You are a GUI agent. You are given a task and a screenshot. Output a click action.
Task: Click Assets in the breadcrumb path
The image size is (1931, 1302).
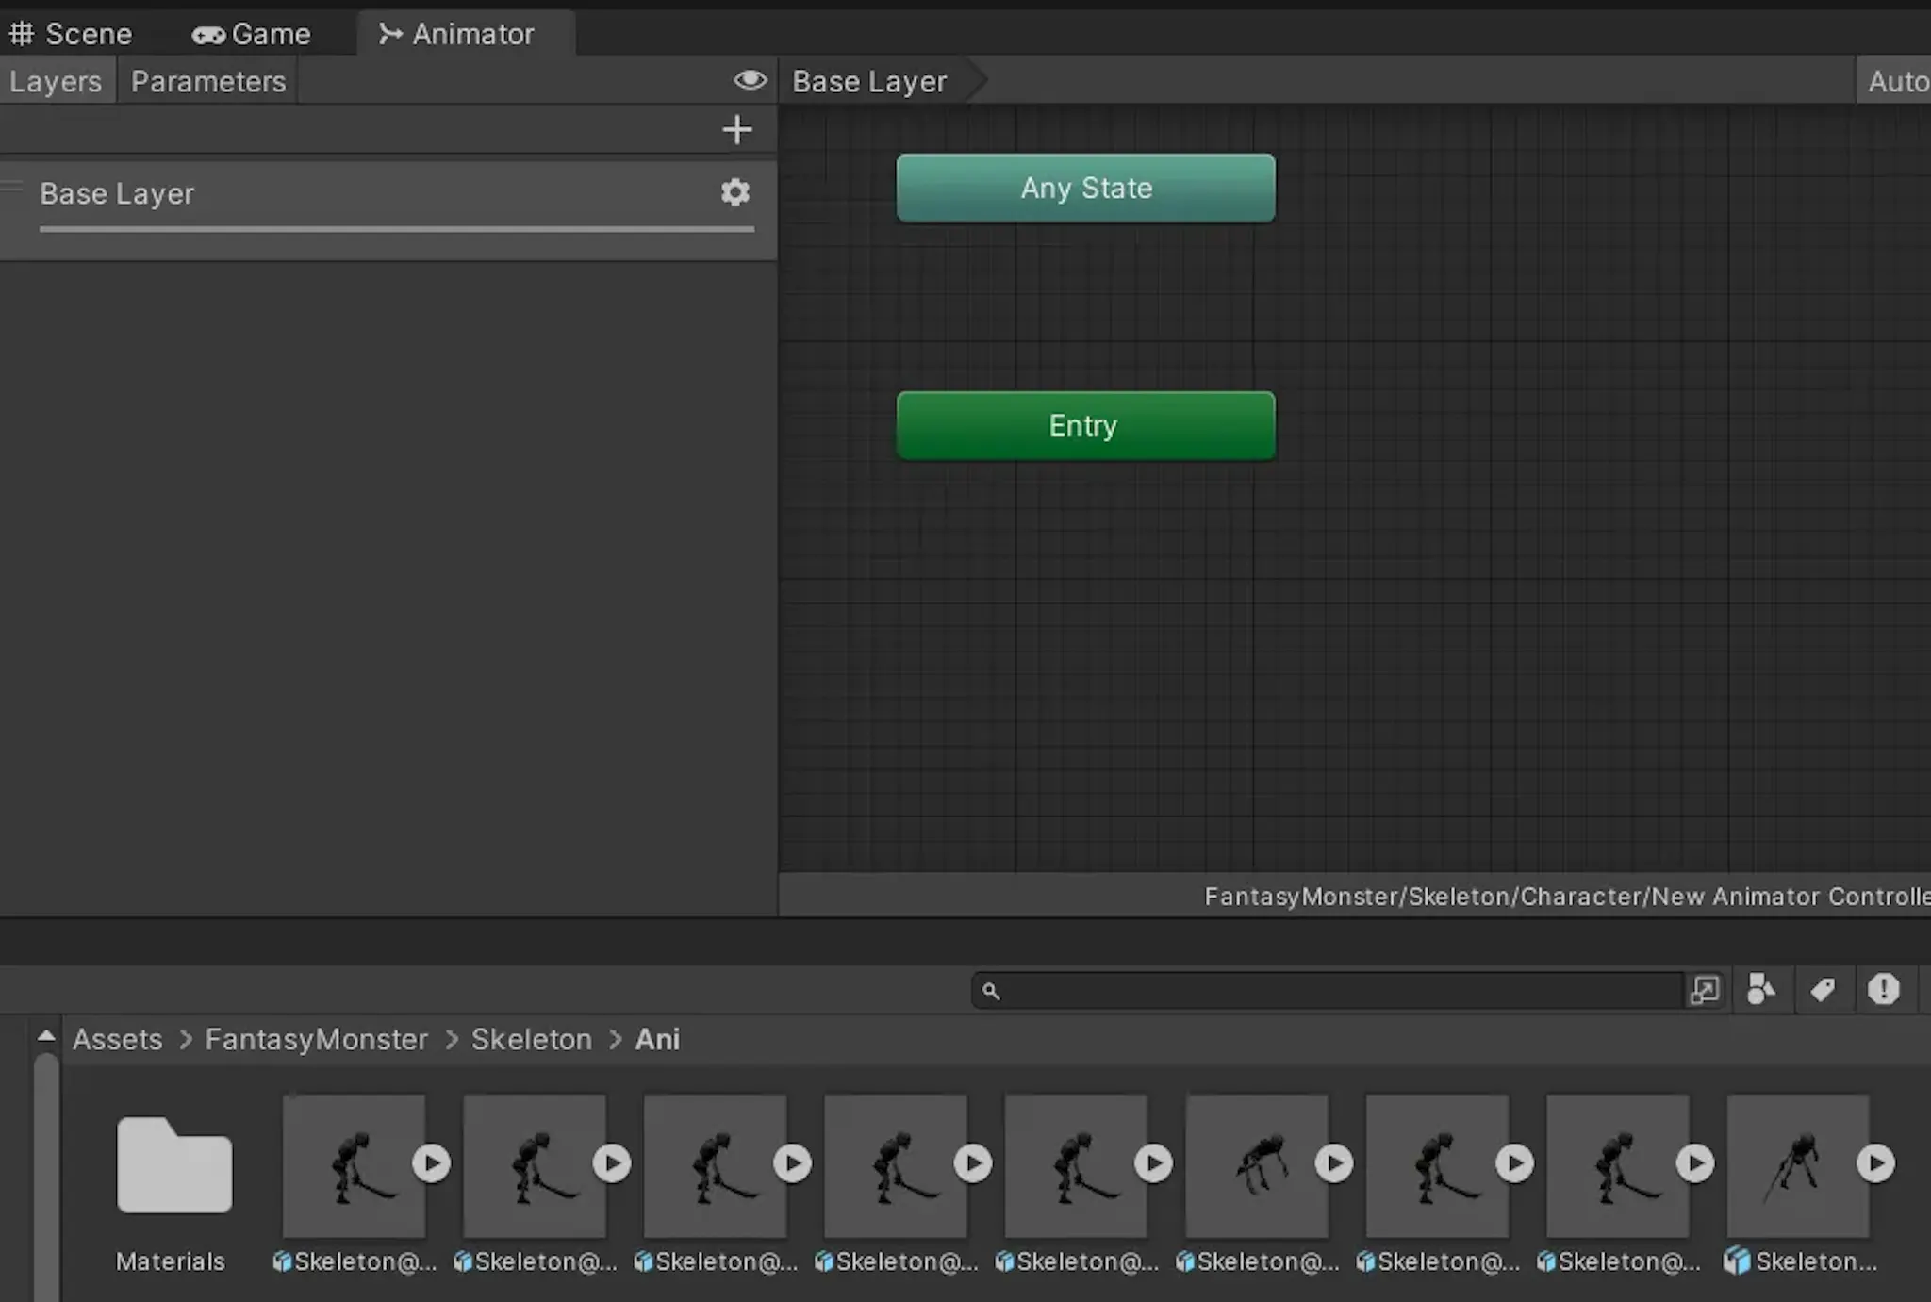coord(118,1039)
